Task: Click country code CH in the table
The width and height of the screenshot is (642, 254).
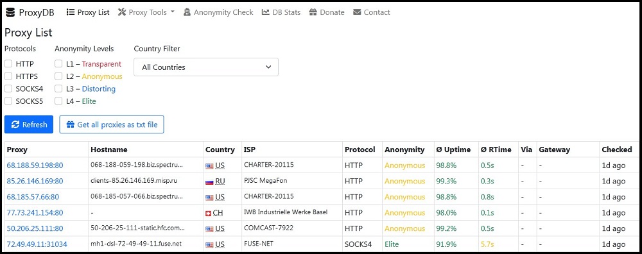Action: tap(218, 213)
